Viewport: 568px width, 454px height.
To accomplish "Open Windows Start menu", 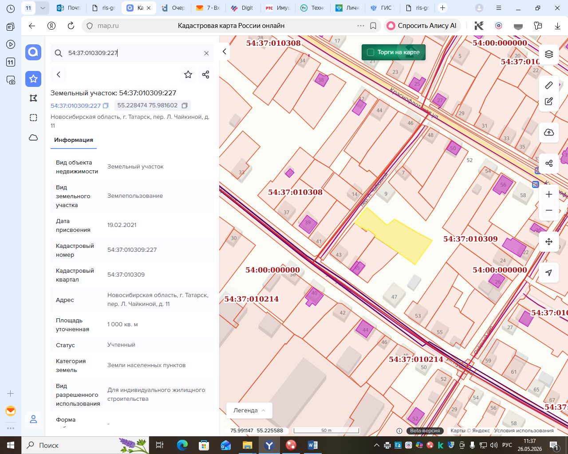I will [x=11, y=445].
